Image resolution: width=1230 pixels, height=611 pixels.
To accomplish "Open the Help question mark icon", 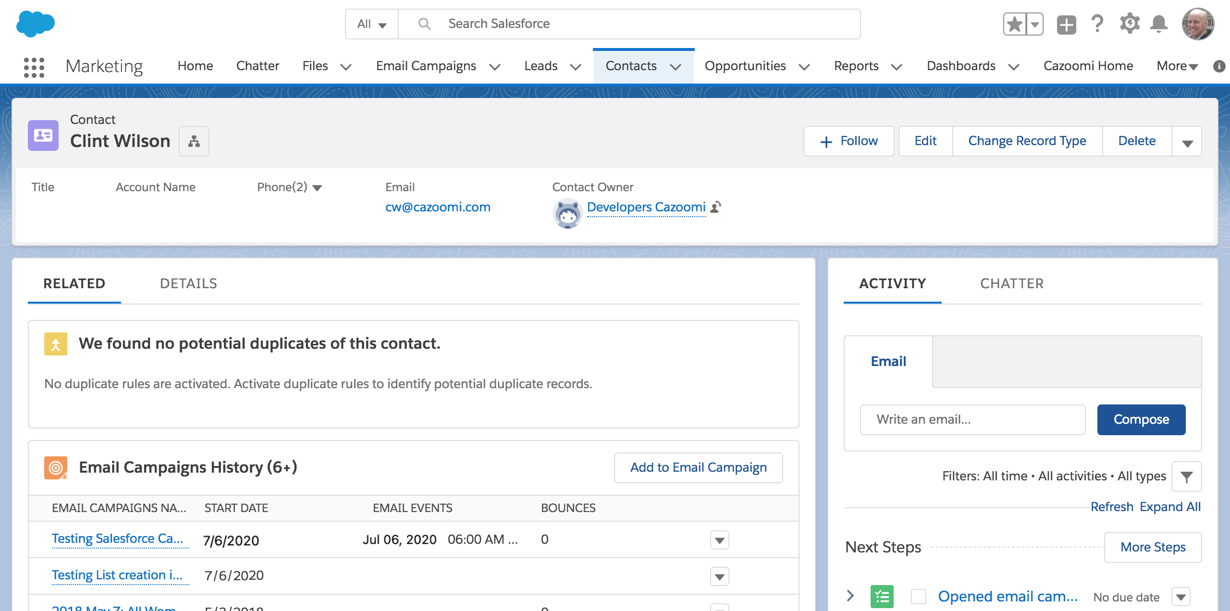I will 1097,24.
